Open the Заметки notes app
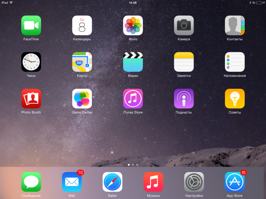Screen dimensions: 266x199 pyautogui.click(x=184, y=62)
